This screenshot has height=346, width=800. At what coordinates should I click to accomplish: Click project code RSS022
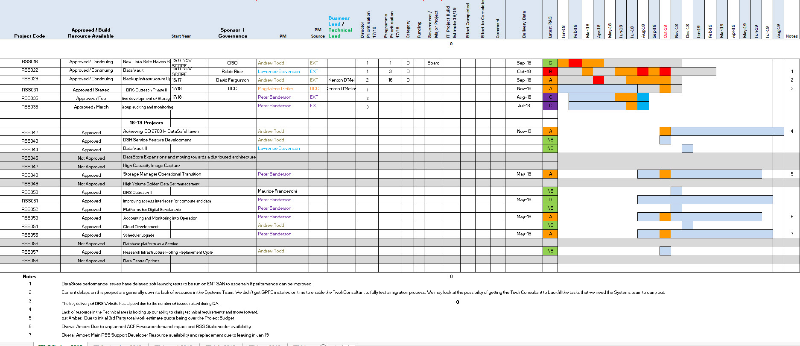point(30,70)
